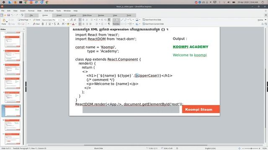This screenshot has width=268, height=150.
Task: Click English (USA) language in status bar
Action: coord(210,148)
